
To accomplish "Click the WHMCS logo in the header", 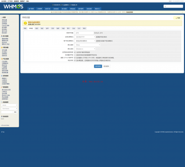I will (13, 7).
